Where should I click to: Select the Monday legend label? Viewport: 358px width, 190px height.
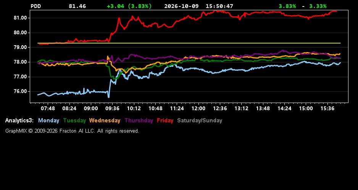pos(48,121)
